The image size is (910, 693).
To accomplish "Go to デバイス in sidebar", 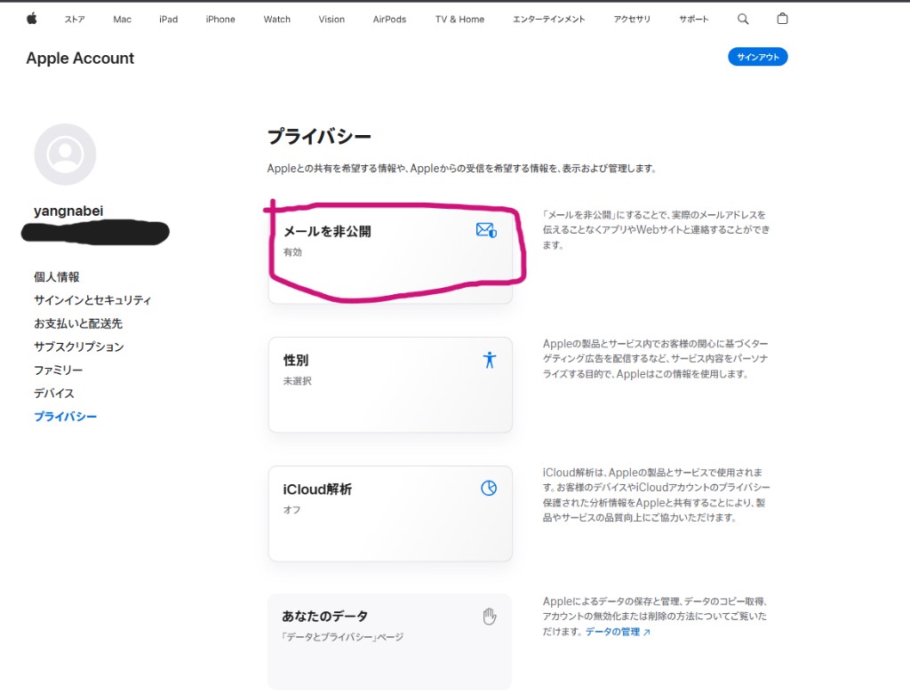I will [54, 393].
